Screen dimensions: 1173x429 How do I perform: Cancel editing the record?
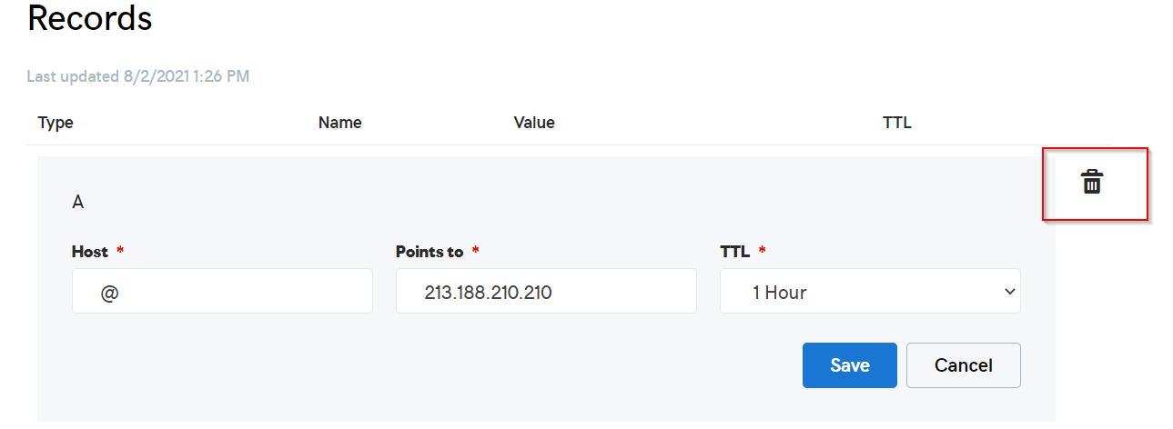[963, 365]
